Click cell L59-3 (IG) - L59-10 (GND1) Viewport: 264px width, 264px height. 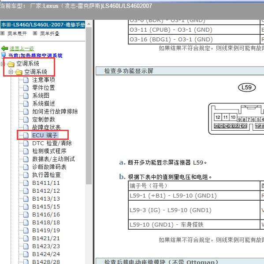[x=194, y=210]
